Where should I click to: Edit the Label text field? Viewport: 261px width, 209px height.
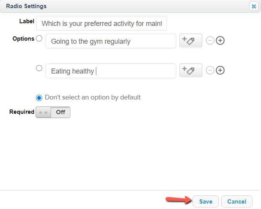point(102,23)
